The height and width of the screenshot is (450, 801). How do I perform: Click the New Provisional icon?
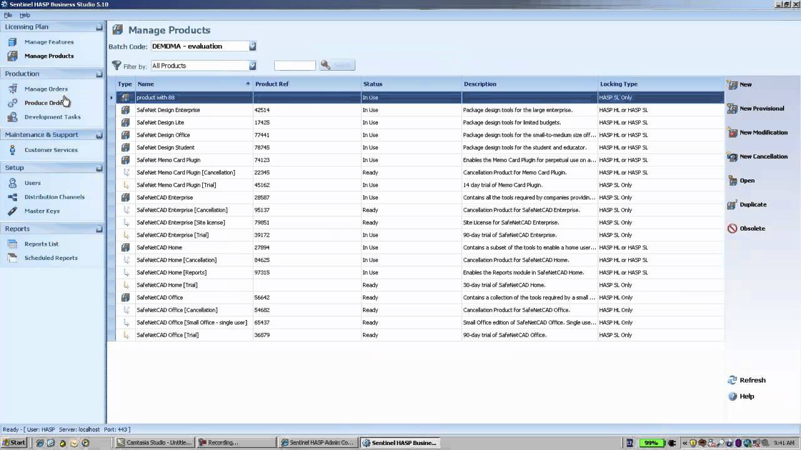[732, 109]
